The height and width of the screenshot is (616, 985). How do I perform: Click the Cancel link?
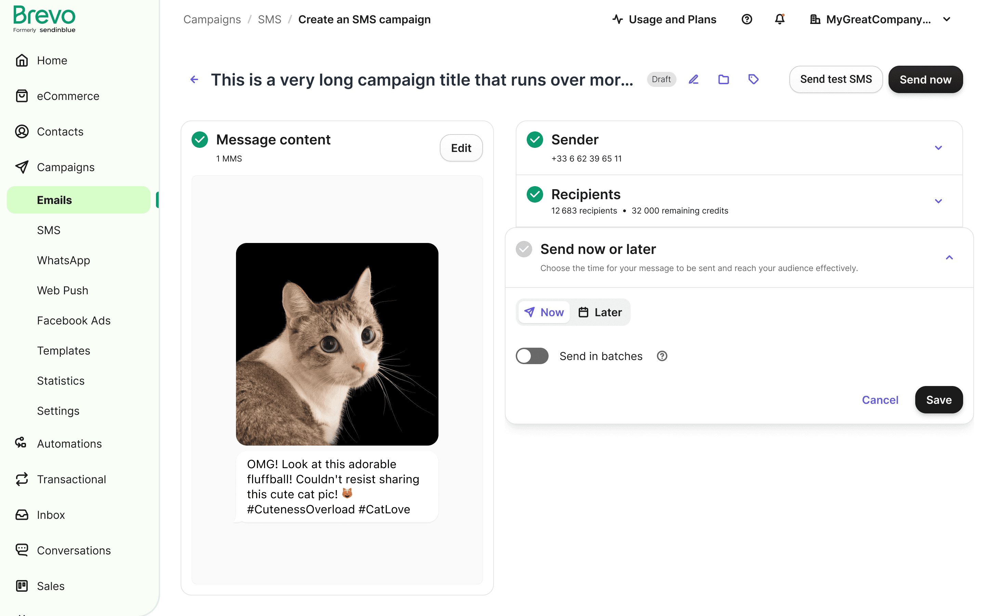coord(880,400)
